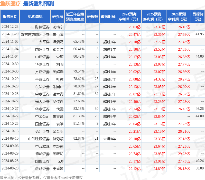
Task: Select the 覆盖时长 column header
Action: (x=108, y=17)
